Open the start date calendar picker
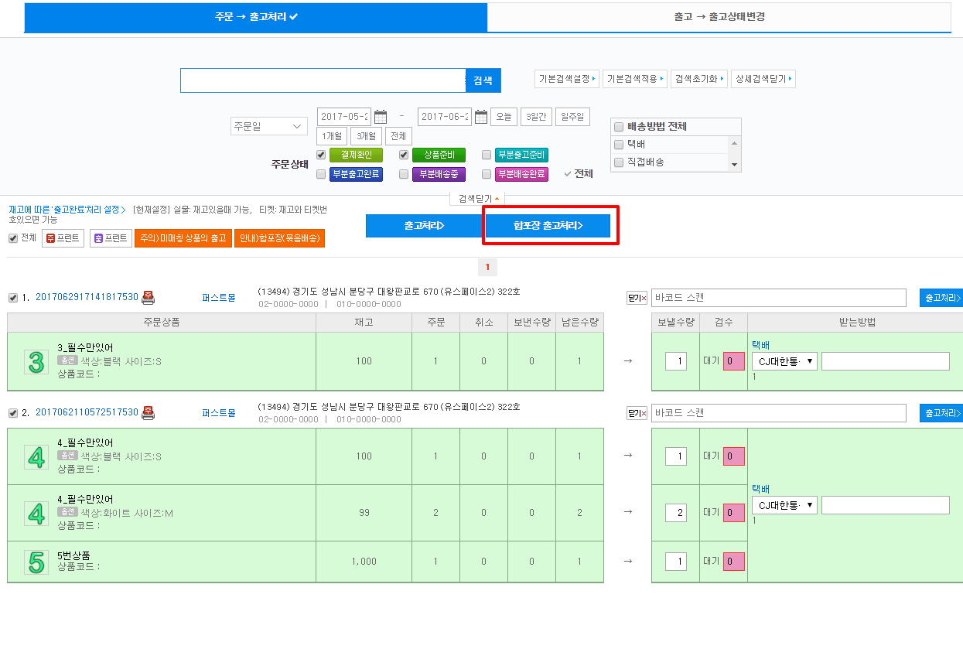The image size is (963, 649). click(x=380, y=117)
